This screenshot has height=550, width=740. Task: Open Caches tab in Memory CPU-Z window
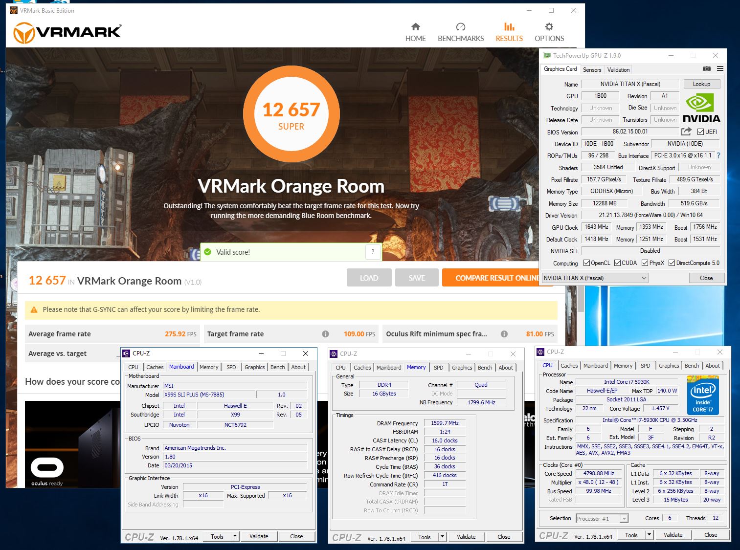click(x=362, y=368)
